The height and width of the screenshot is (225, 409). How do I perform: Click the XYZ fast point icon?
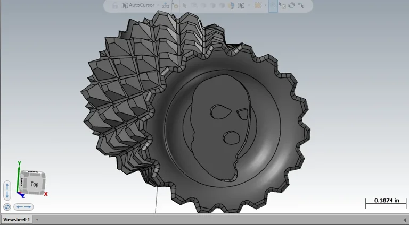point(166,6)
